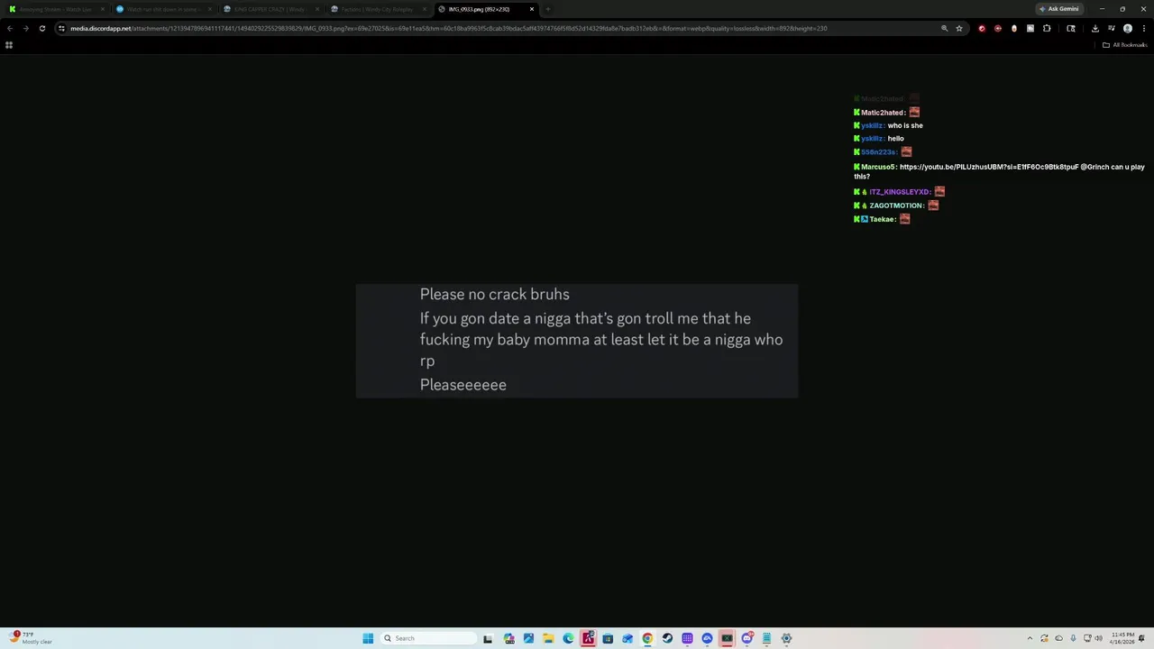Open the clock and date panel
Viewport: 1154px width, 649px height.
point(1123,638)
